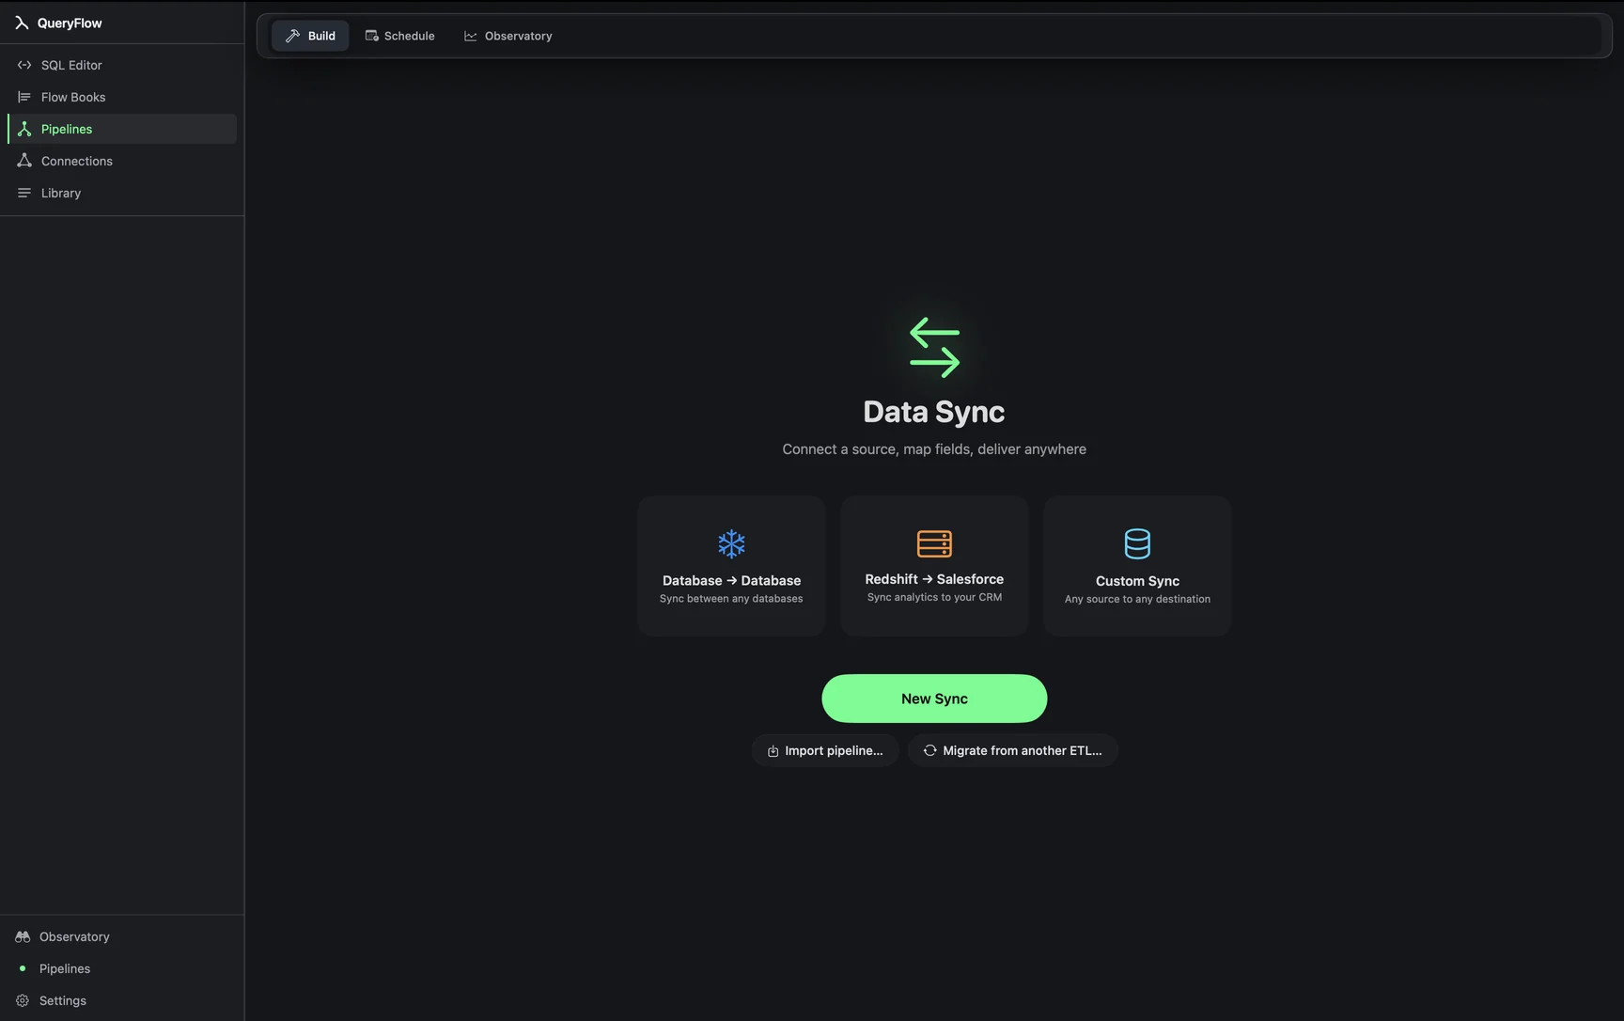The height and width of the screenshot is (1021, 1624).
Task: Switch to the Schedule tab
Action: pyautogui.click(x=399, y=36)
